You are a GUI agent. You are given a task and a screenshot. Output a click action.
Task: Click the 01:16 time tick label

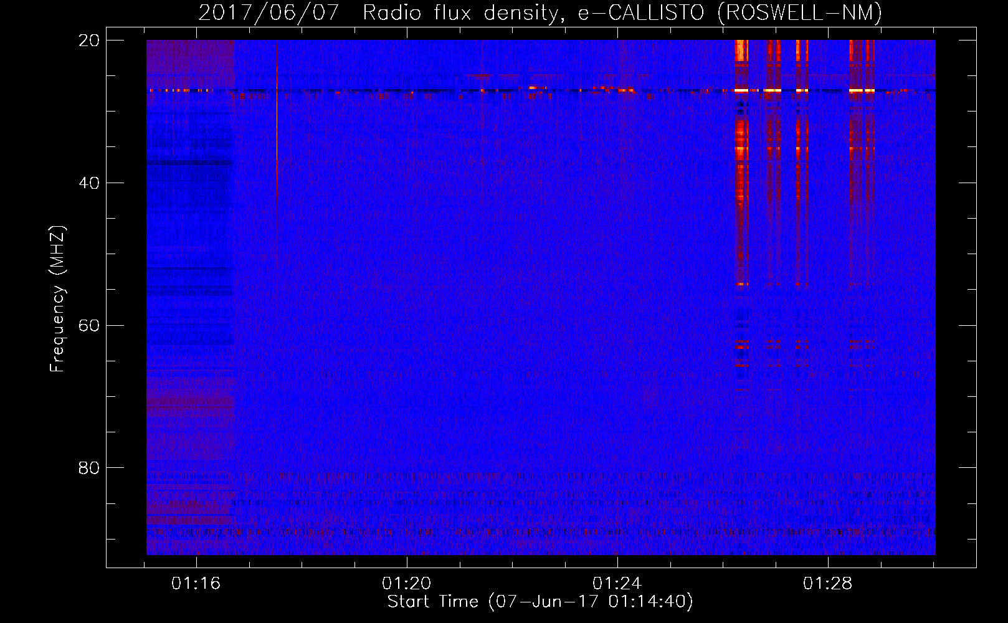[x=196, y=584]
